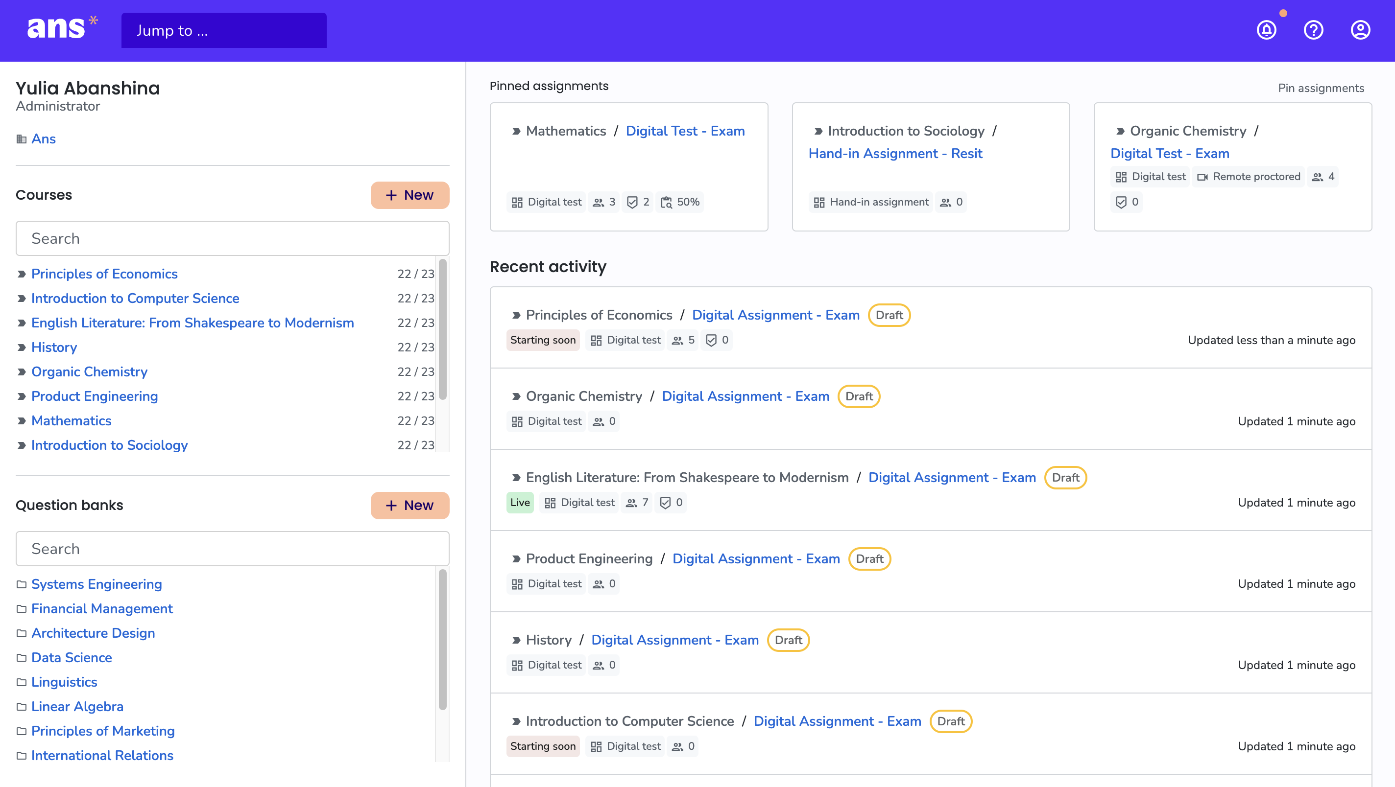Viewport: 1395px width, 787px height.
Task: Create a new course with New button
Action: click(x=410, y=195)
